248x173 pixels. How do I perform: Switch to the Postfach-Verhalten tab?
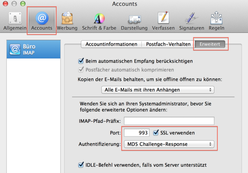168,44
